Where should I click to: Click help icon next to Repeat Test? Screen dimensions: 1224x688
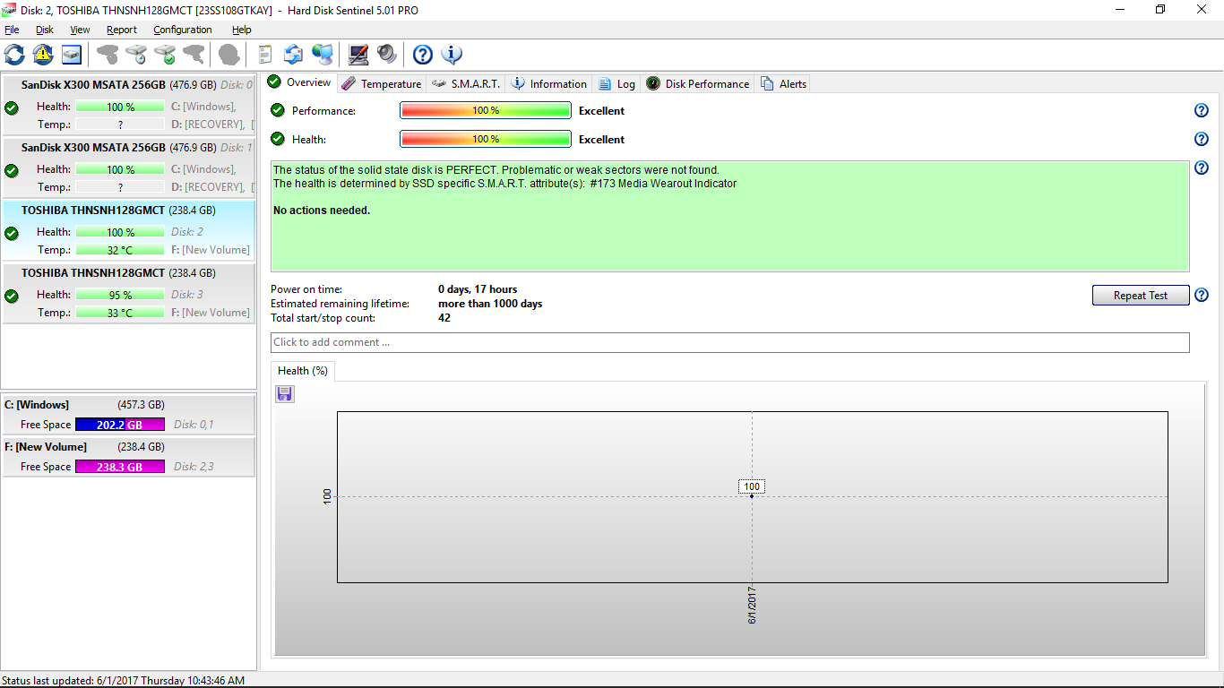(1202, 295)
